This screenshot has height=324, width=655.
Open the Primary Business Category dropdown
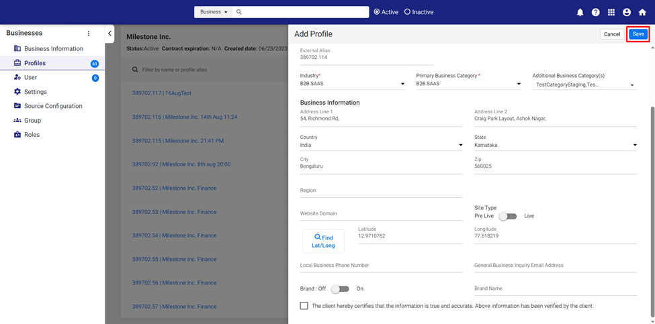tap(469, 84)
